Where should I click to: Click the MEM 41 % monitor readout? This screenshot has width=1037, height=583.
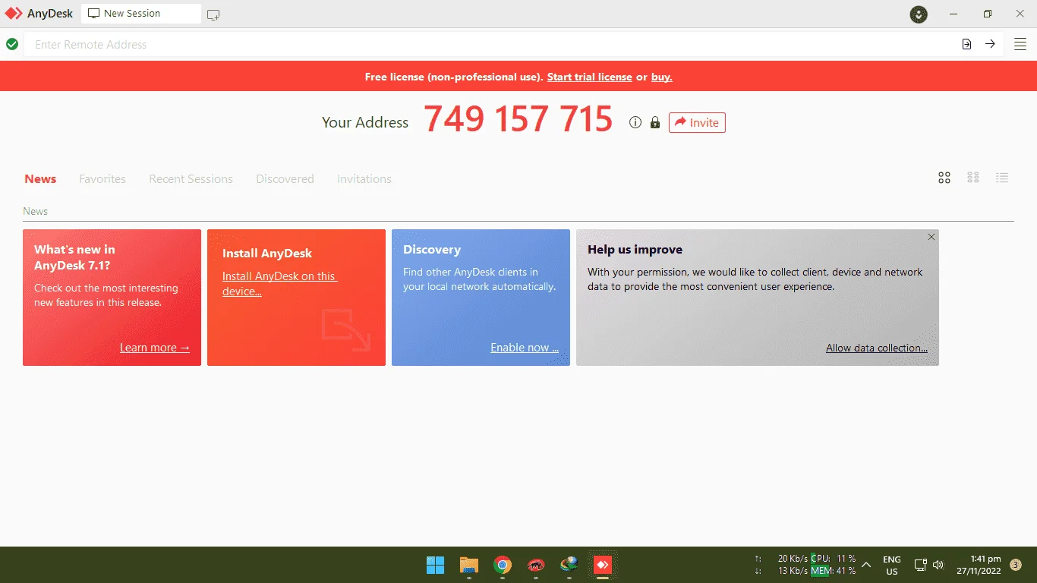tap(834, 571)
